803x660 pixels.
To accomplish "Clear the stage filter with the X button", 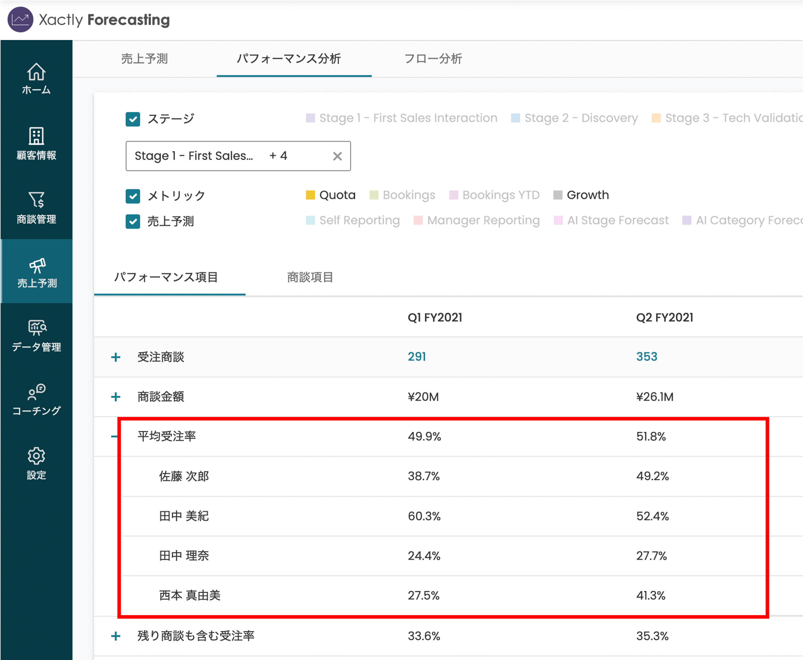I will coord(337,156).
